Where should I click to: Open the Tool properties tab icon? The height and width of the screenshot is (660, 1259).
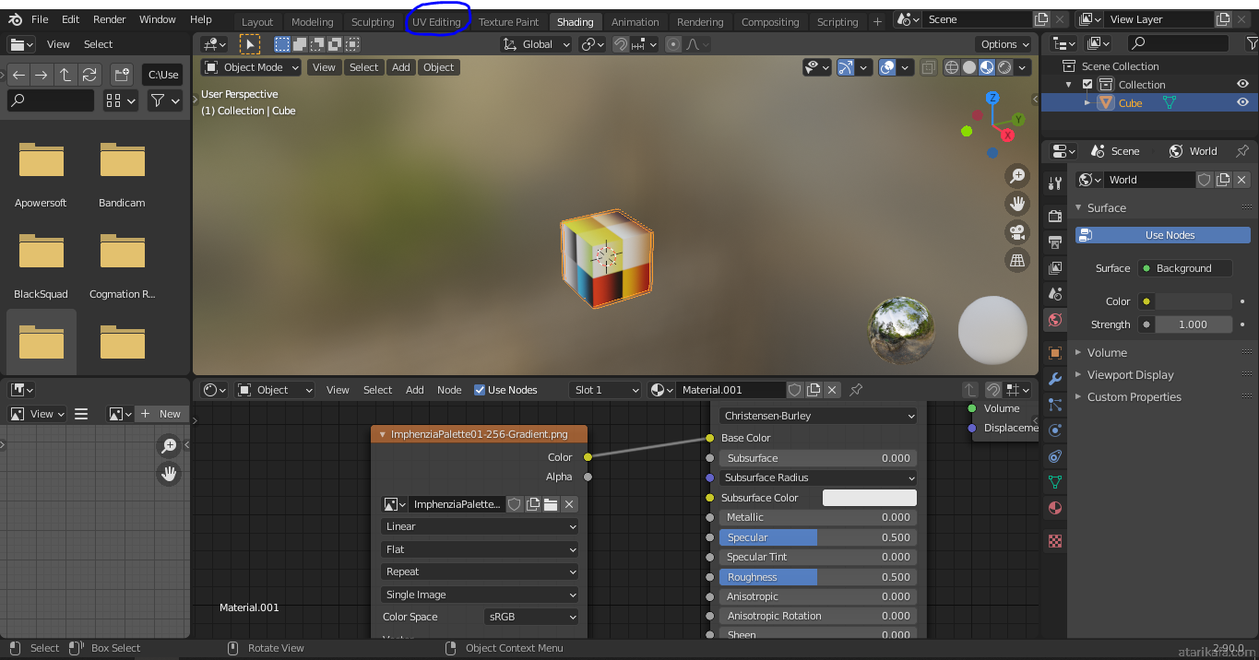click(1055, 183)
